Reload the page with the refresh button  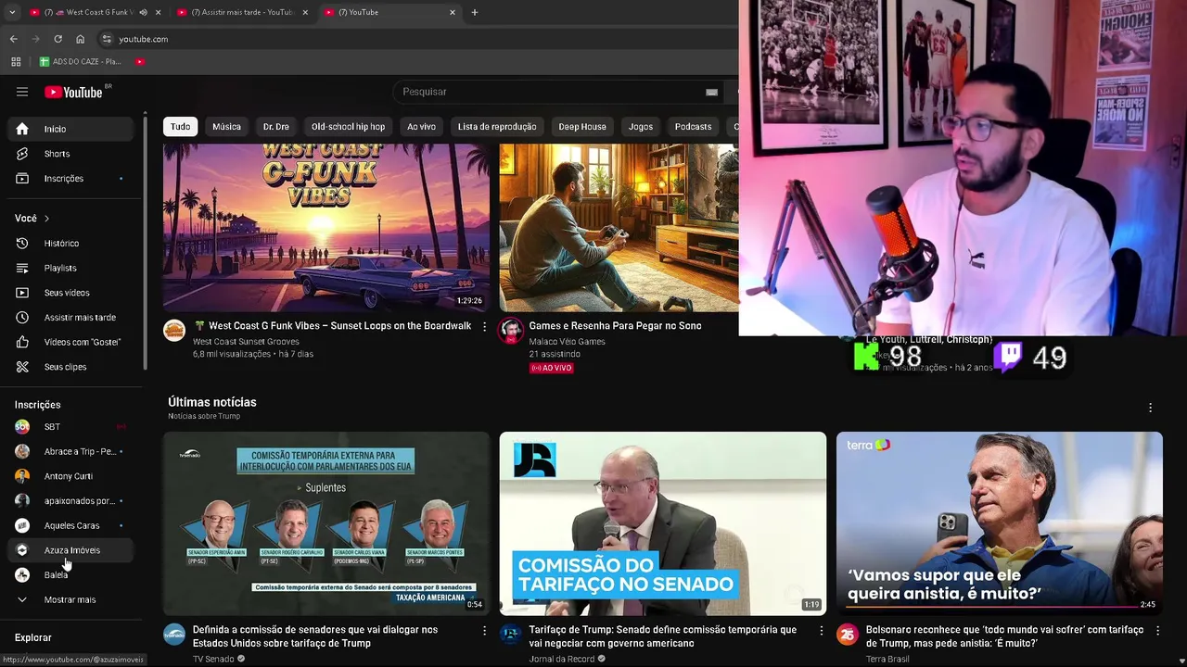[57, 39]
